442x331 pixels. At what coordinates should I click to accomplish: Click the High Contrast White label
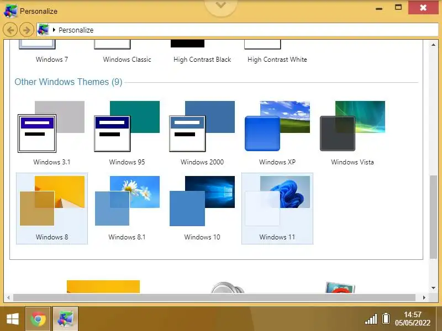[277, 60]
